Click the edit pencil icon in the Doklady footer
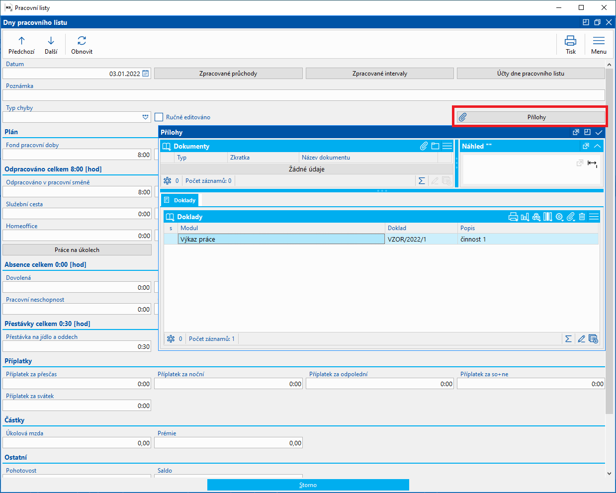Screen dimensions: 616x493 click(x=581, y=339)
